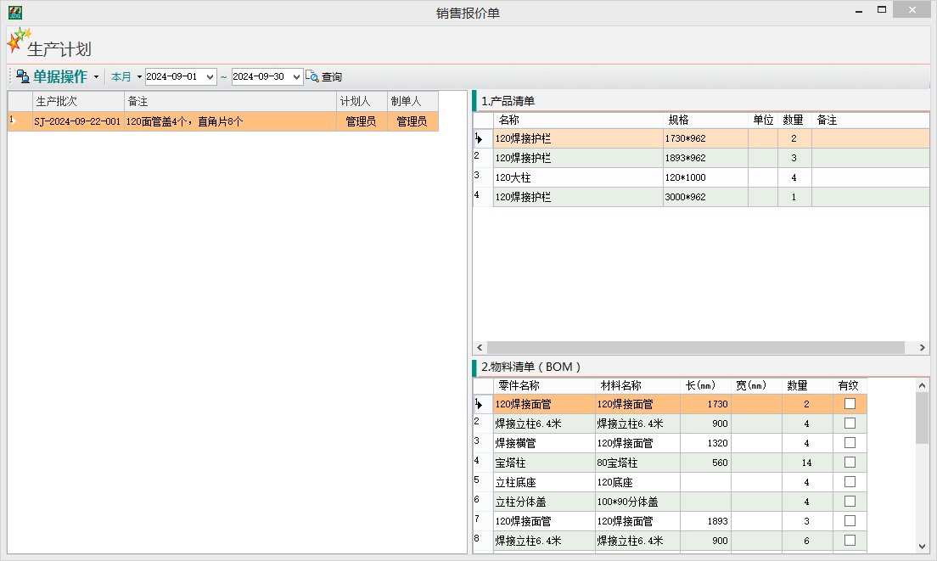This screenshot has width=937, height=561.
Task: Select product row 120焊接护栏 1893*962
Action: (701, 159)
